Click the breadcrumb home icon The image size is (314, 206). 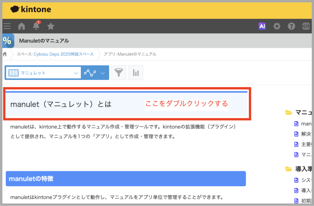(5, 54)
